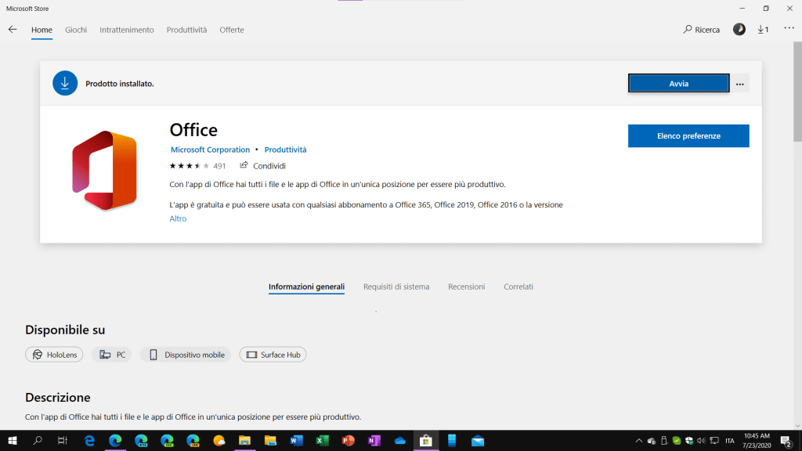Click the back arrow in Store header
This screenshot has height=451, width=802.
coord(13,30)
